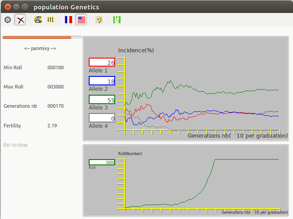Click the Fertility value 2.19

[x=52, y=126]
